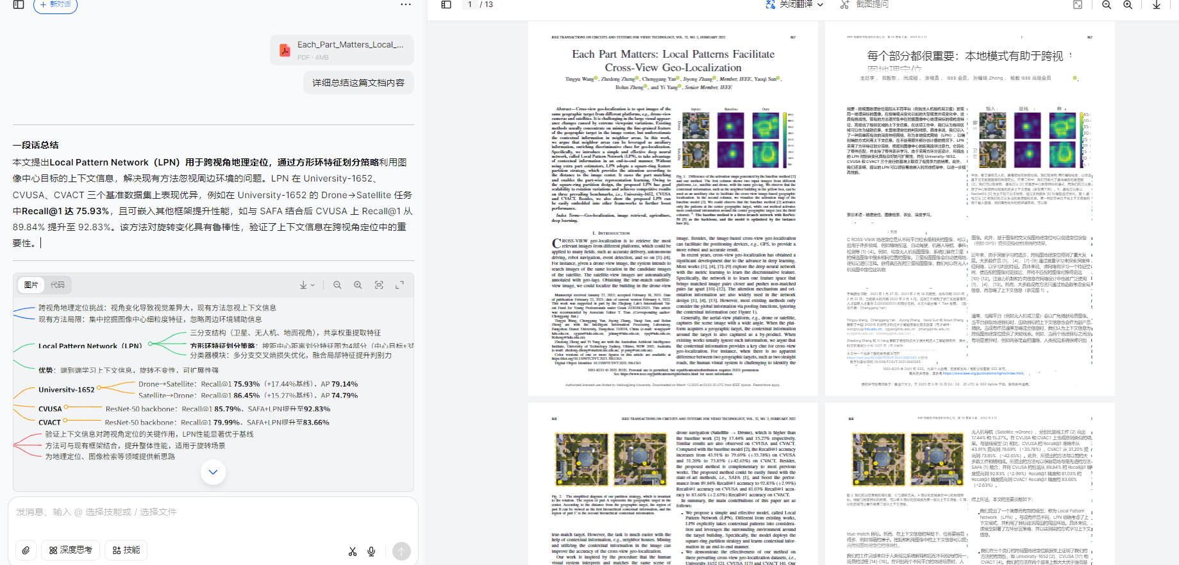Collapse the Local Pattern Network node
The height and width of the screenshot is (565, 1179).
click(151, 344)
